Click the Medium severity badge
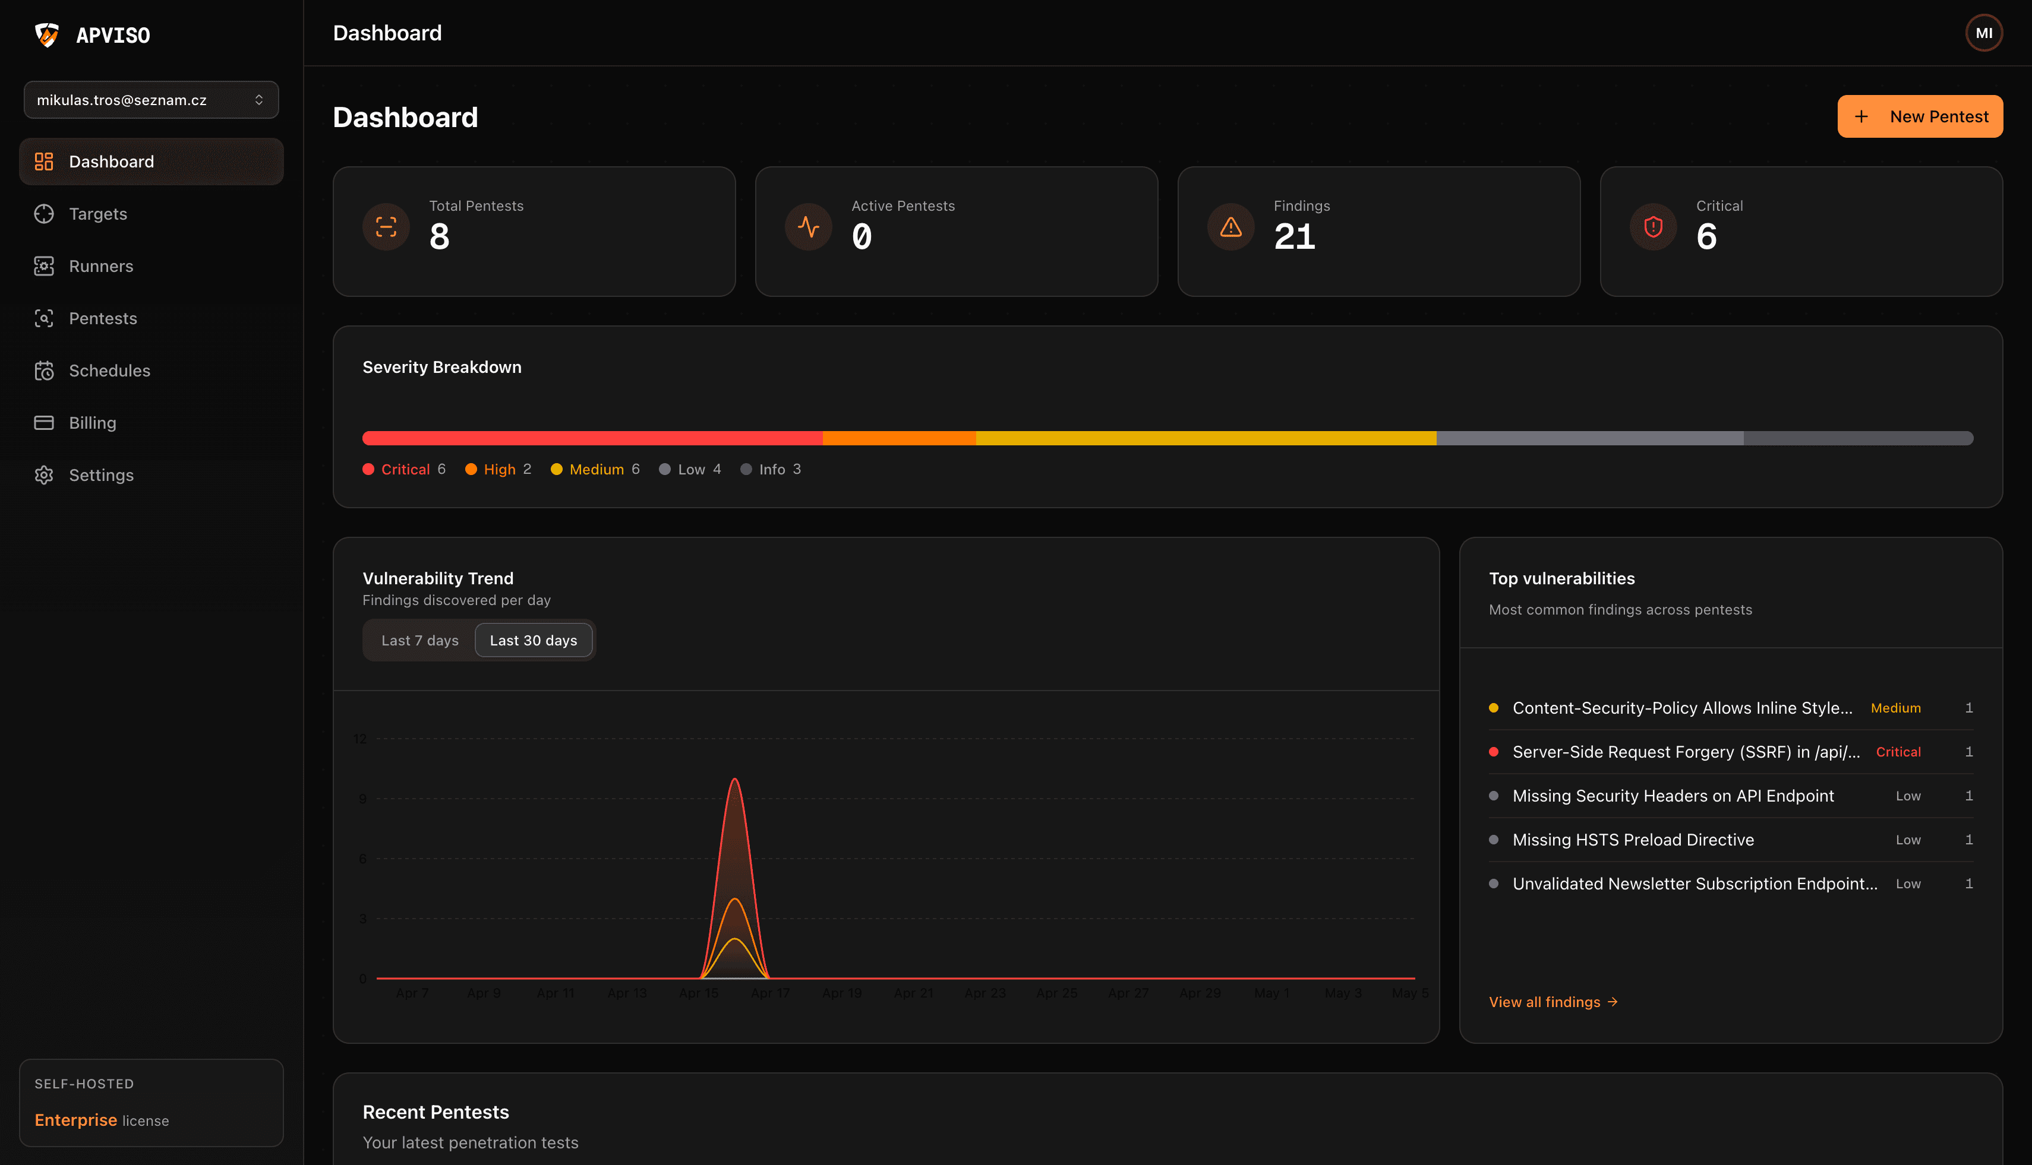The image size is (2032, 1165). coord(1895,707)
